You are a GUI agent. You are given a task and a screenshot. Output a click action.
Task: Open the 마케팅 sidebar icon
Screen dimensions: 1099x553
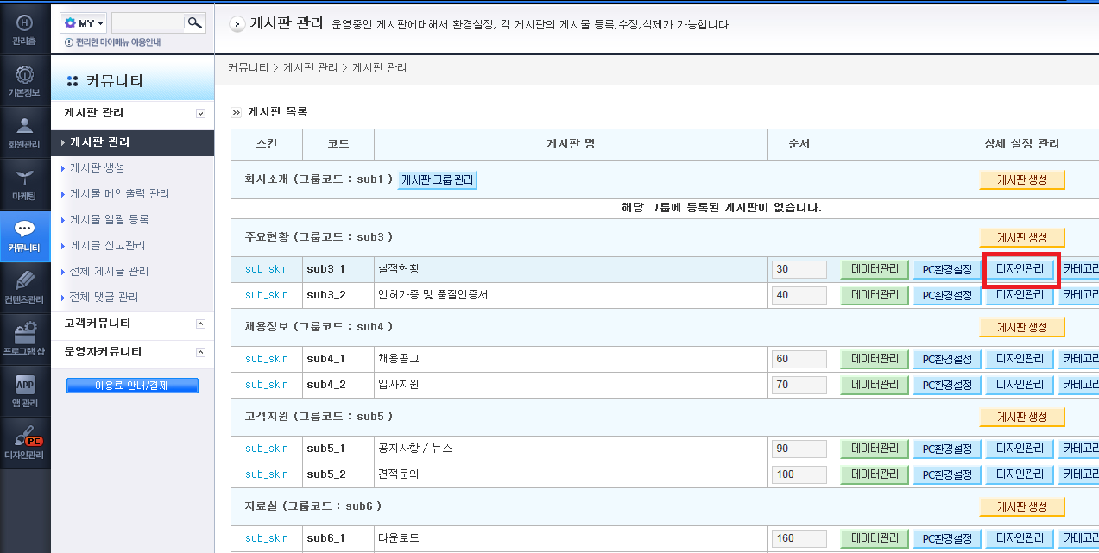25,184
